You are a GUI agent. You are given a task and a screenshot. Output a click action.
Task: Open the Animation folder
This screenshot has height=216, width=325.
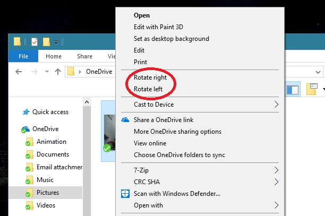pos(52,142)
